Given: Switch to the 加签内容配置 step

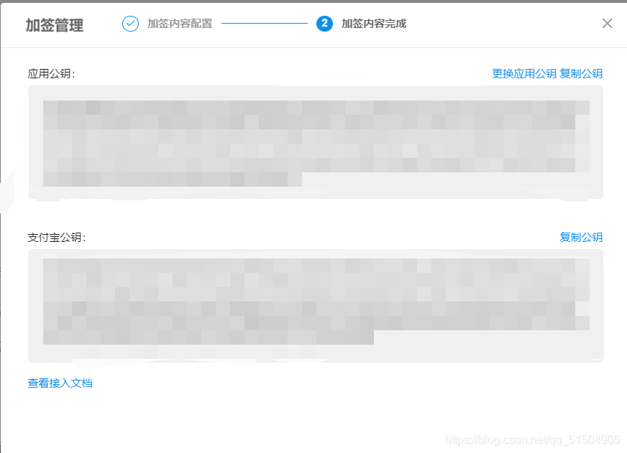Looking at the screenshot, I should tap(181, 23).
